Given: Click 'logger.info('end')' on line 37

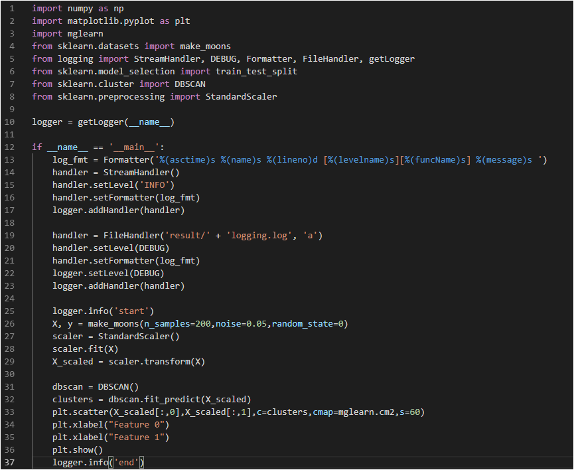Looking at the screenshot, I should (x=98, y=463).
